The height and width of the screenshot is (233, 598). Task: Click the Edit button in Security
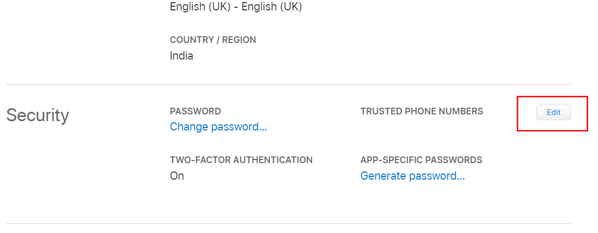coord(553,112)
